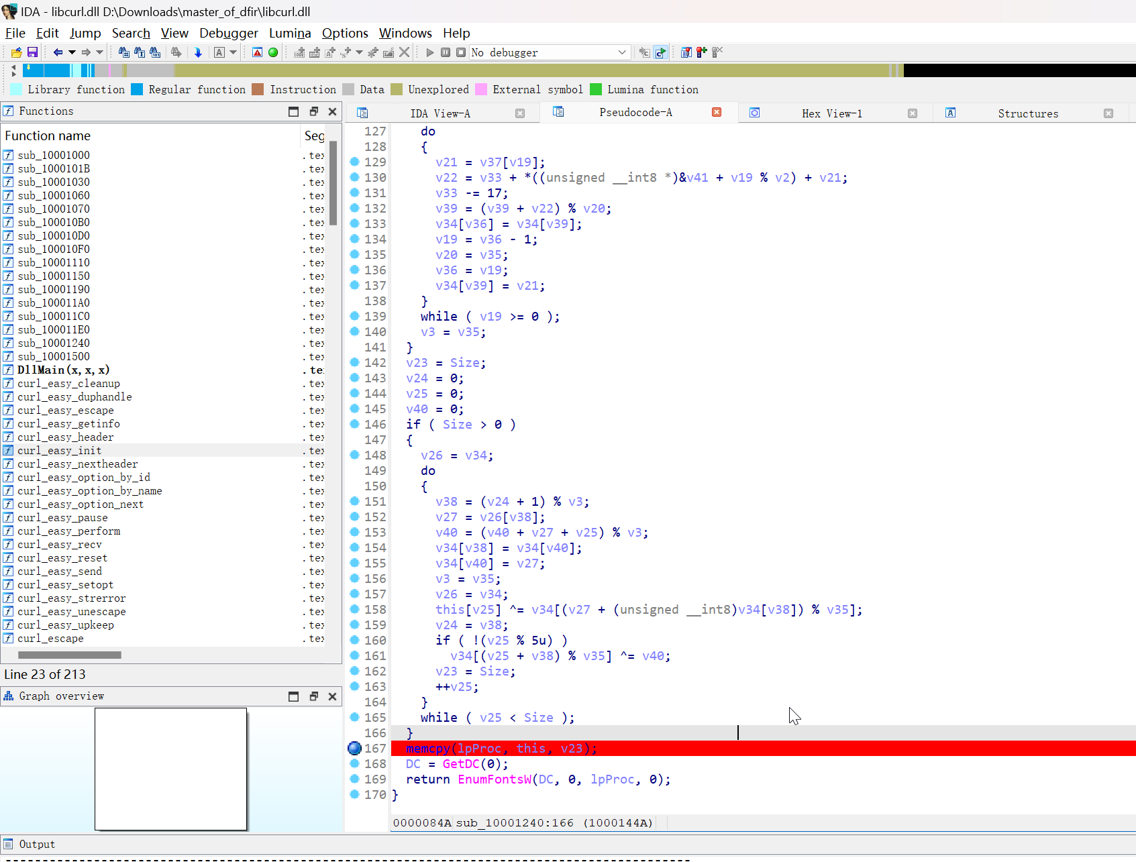Click the navigation band's blue regular function region
The height and width of the screenshot is (862, 1136).
coord(47,70)
